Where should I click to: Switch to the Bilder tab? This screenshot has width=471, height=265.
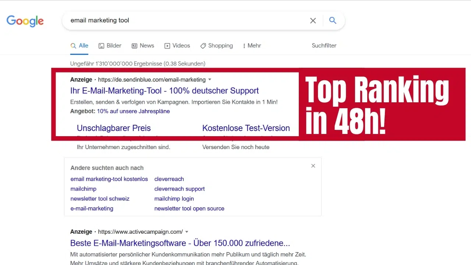(x=110, y=46)
